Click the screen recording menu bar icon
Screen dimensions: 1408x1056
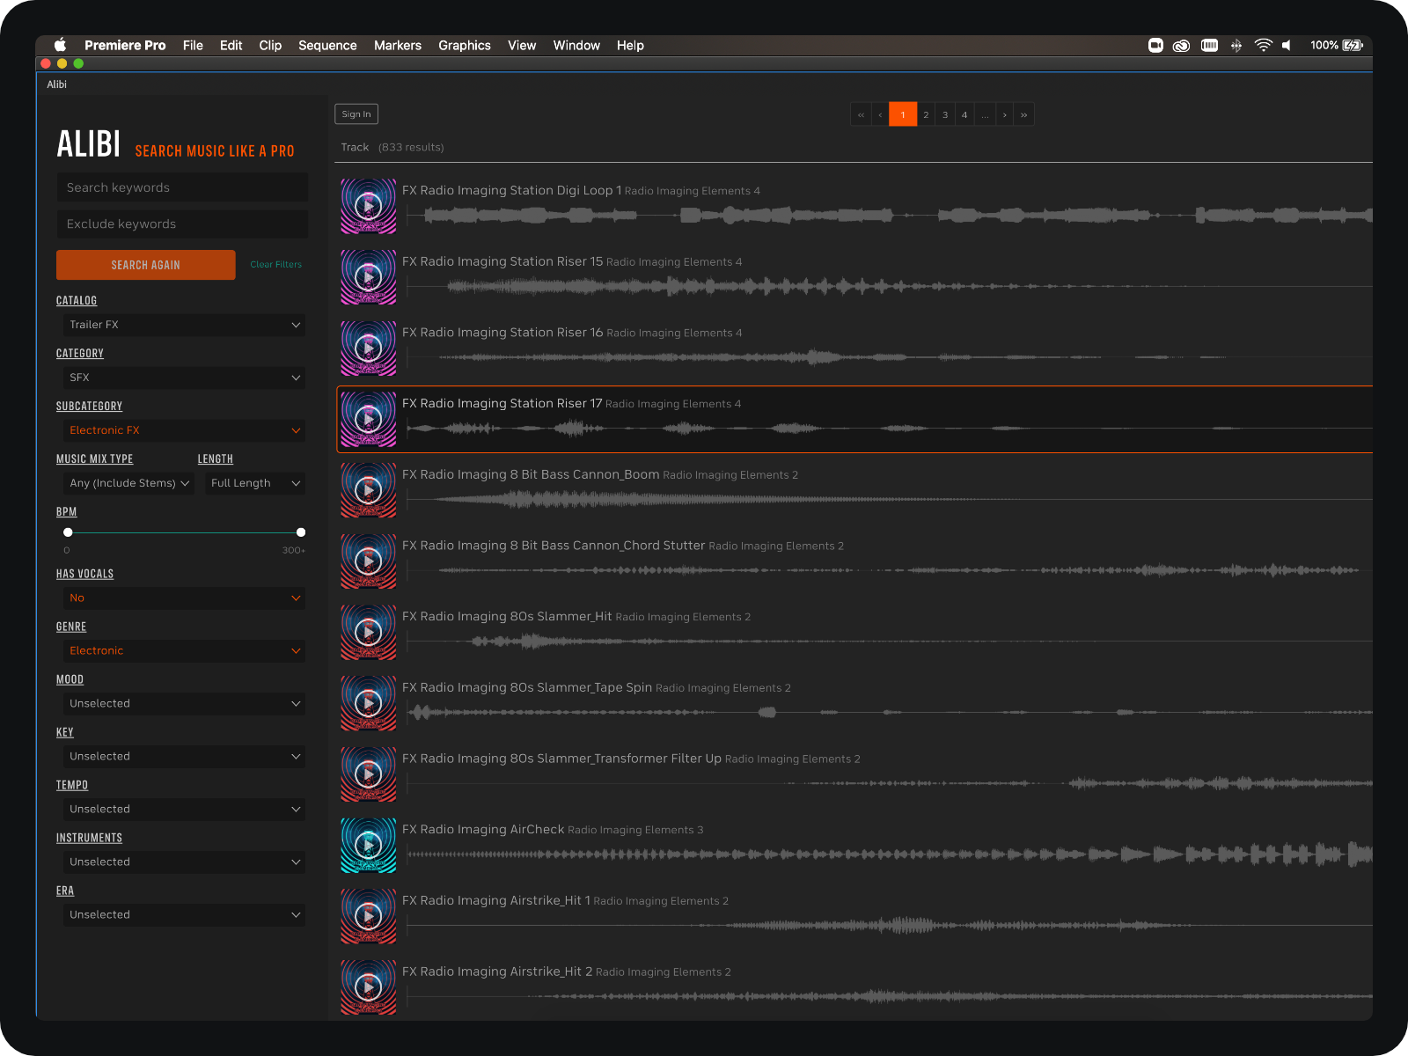pyautogui.click(x=1155, y=45)
